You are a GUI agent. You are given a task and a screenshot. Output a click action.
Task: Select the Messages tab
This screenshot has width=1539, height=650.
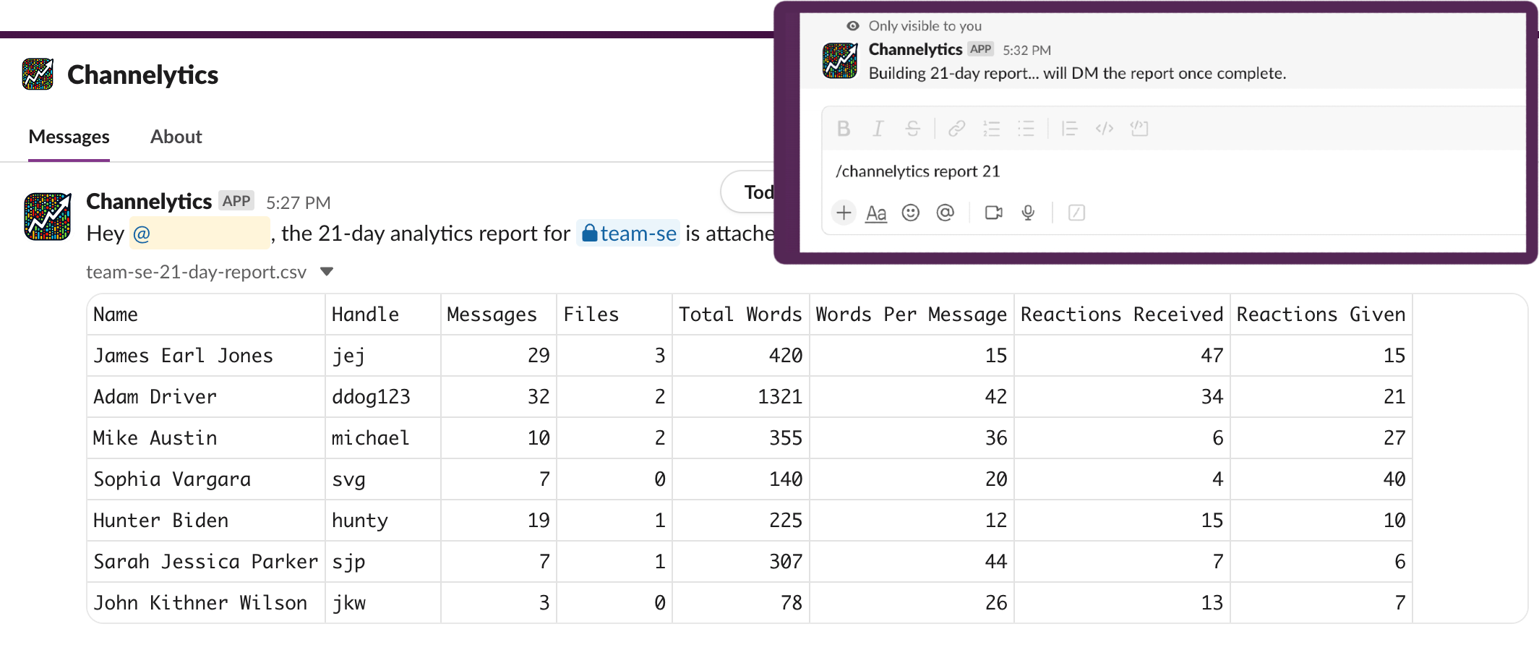69,137
